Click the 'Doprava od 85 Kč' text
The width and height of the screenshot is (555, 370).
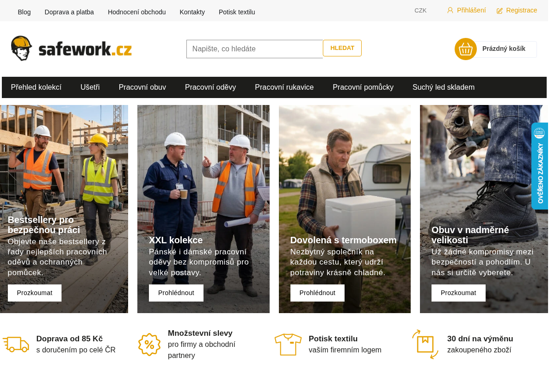tap(70, 339)
